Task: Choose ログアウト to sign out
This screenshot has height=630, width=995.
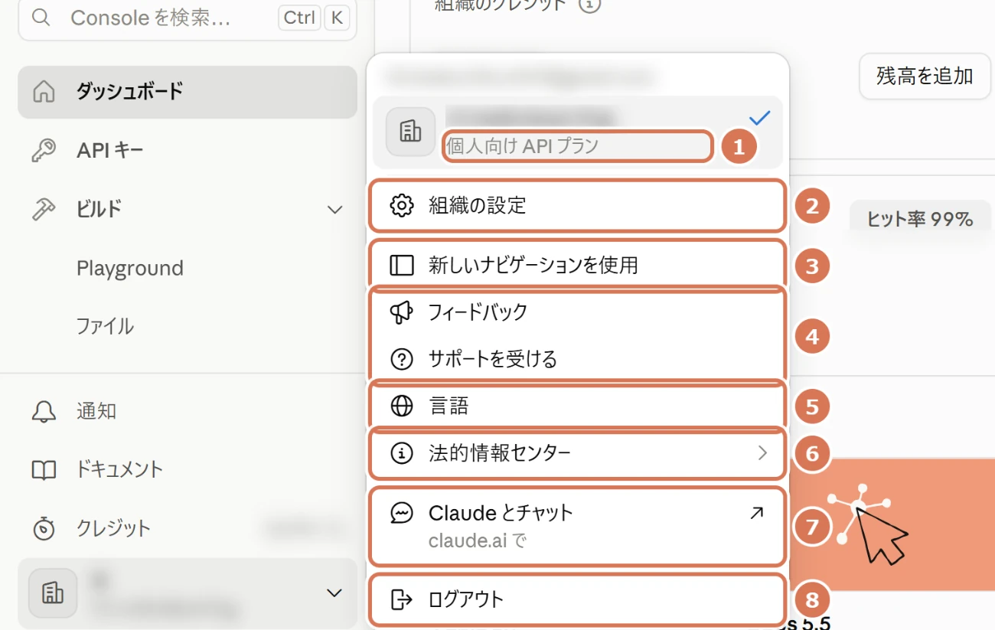Action: (578, 599)
